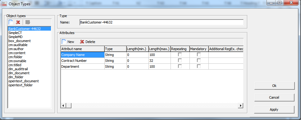Click the Name input field
The width and height of the screenshot is (301, 120).
click(x=162, y=22)
